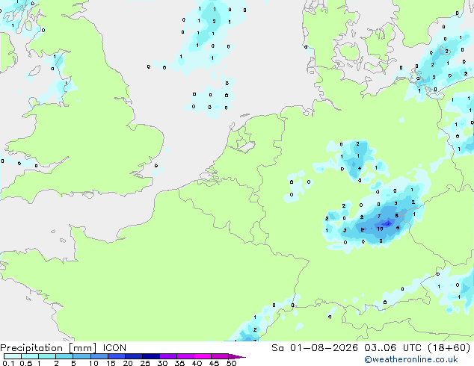The image size is (474, 366).
Task: Pick the 15–20 mm legend swatch
Action: click(117, 356)
